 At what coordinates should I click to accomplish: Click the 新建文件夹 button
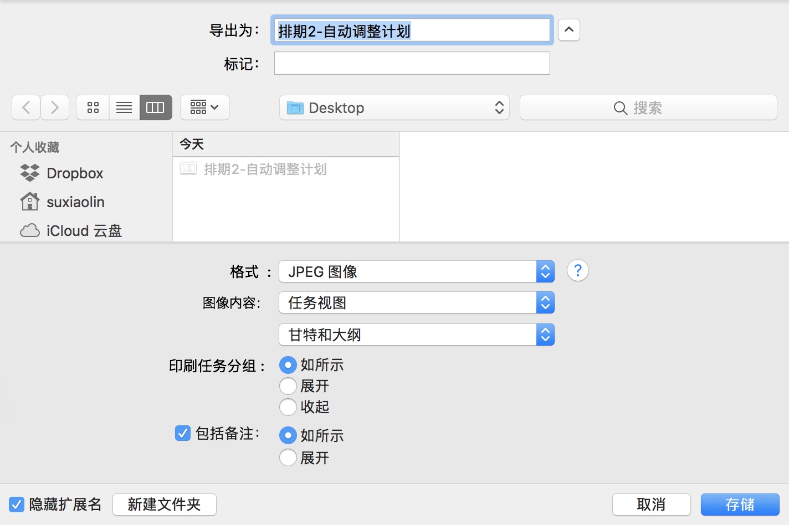point(165,505)
